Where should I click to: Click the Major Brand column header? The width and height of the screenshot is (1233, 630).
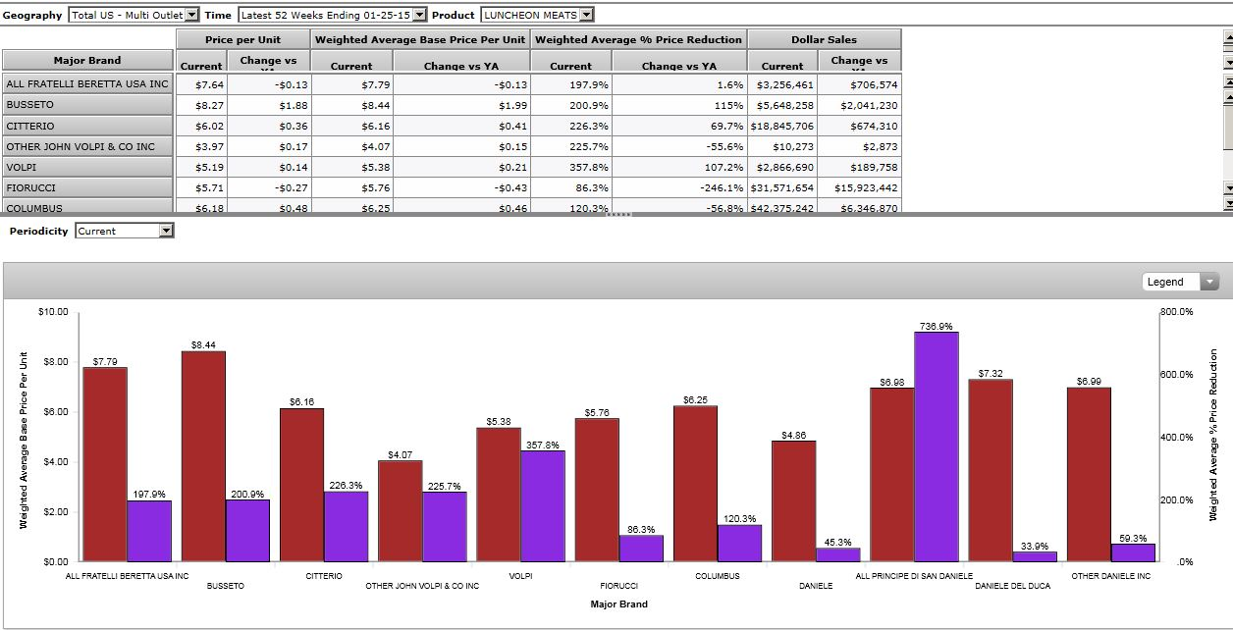pyautogui.click(x=88, y=61)
